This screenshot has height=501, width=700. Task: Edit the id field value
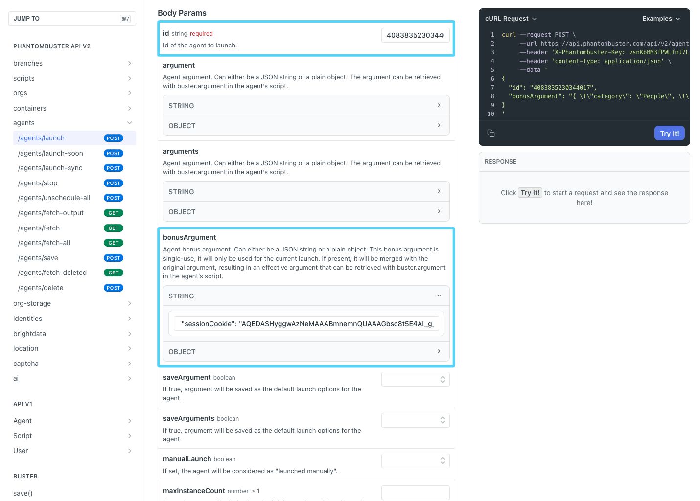(x=415, y=35)
